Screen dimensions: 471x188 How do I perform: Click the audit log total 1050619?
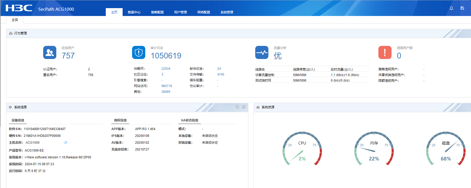coord(166,56)
